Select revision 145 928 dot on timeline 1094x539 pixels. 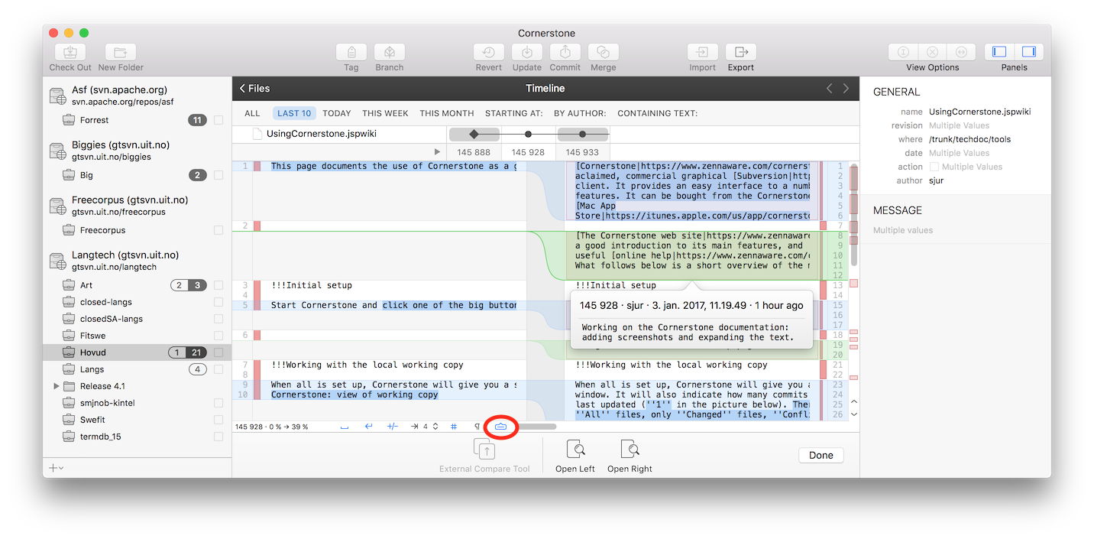pyautogui.click(x=528, y=135)
